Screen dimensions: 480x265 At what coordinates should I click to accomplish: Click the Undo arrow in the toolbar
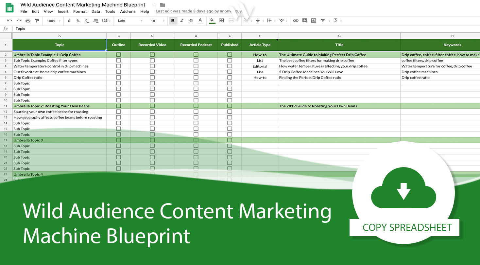pyautogui.click(x=9, y=21)
